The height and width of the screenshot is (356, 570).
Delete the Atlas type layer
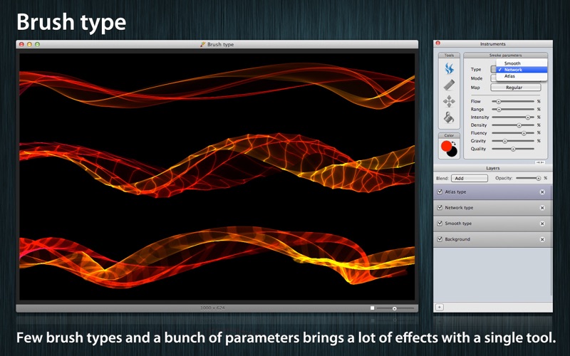coord(541,192)
